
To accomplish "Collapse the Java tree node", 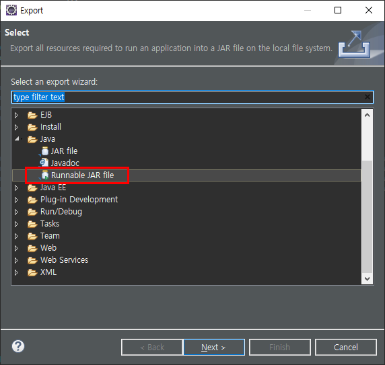I will (x=17, y=139).
